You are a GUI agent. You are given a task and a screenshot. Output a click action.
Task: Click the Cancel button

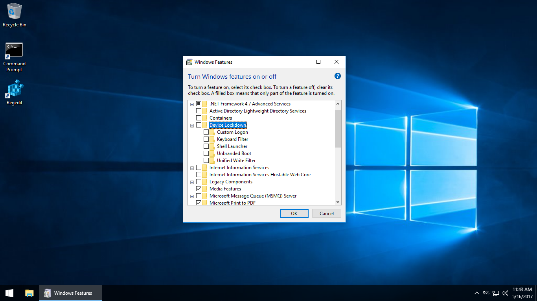click(327, 213)
